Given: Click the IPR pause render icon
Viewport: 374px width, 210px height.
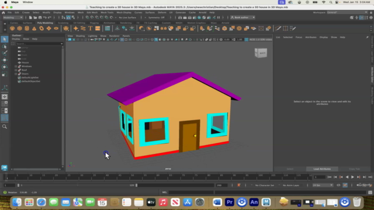Looking at the screenshot, I should pyautogui.click(x=219, y=17).
